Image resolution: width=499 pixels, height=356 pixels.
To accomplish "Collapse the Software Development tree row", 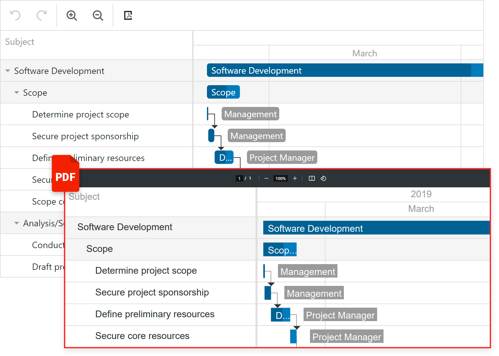I will (8, 70).
